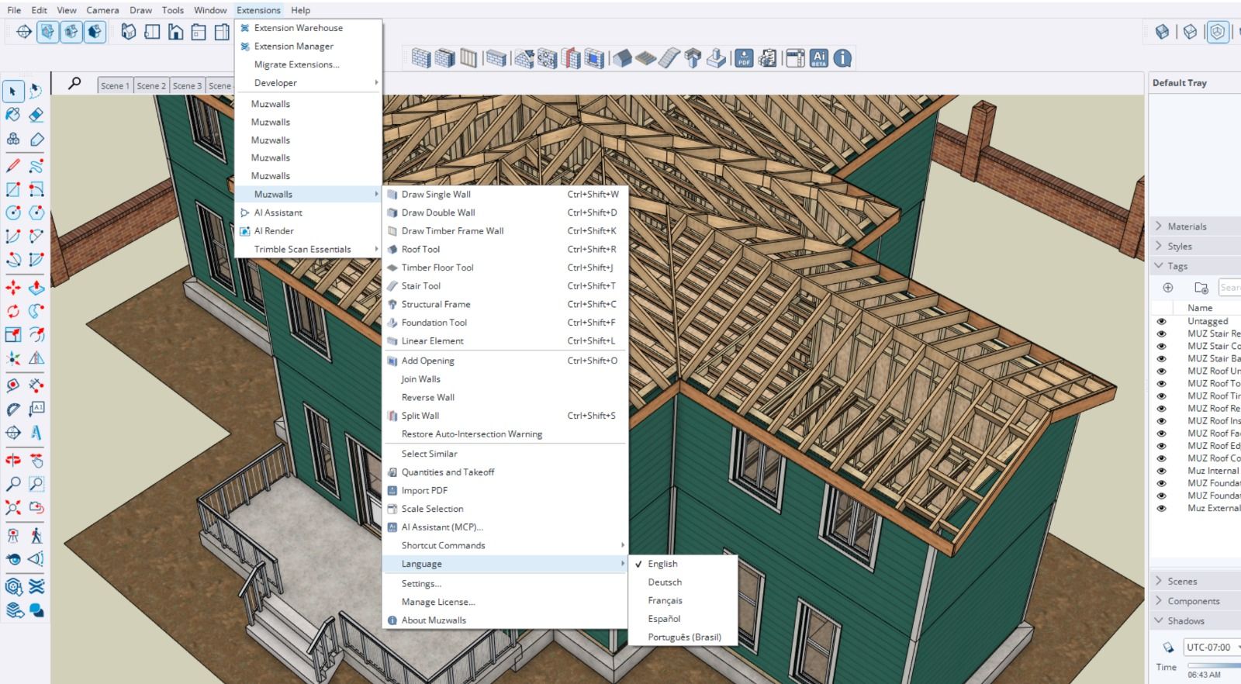Expand the Scenes tray panel
This screenshot has width=1241, height=684.
pyautogui.click(x=1195, y=581)
